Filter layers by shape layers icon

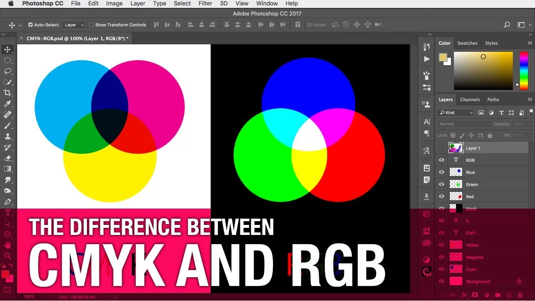(x=511, y=112)
